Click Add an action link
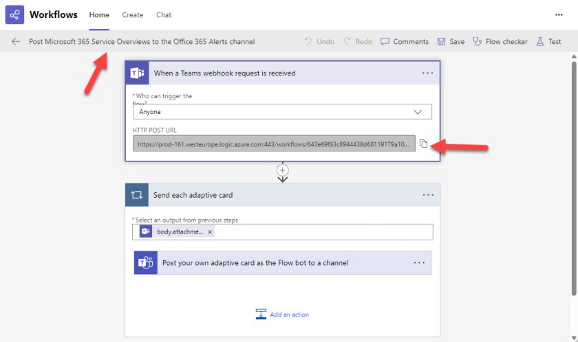 pyautogui.click(x=282, y=315)
